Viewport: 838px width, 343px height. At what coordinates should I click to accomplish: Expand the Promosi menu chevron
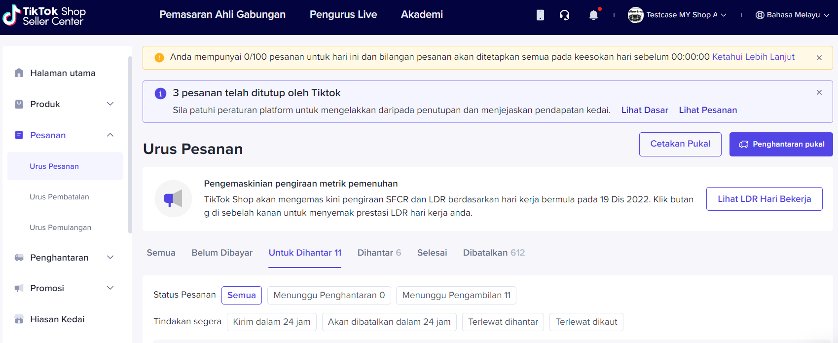(x=110, y=288)
